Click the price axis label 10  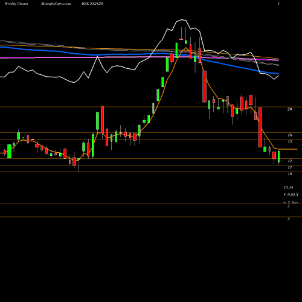pos(289,174)
